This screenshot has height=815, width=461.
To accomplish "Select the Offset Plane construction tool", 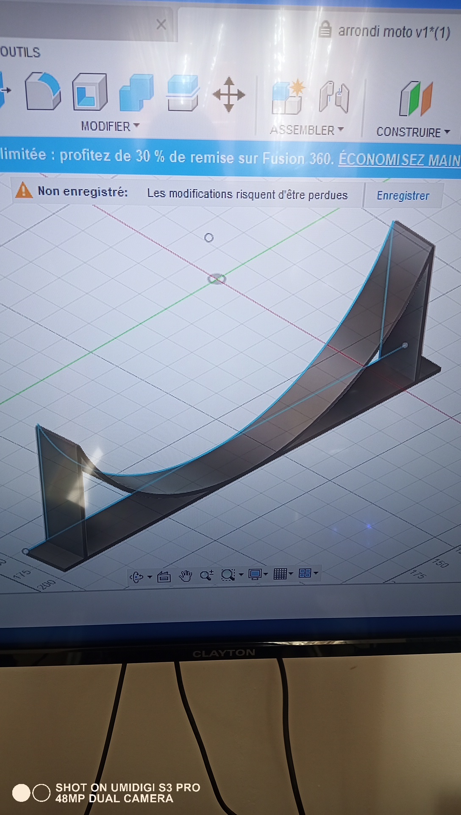I will pyautogui.click(x=416, y=99).
